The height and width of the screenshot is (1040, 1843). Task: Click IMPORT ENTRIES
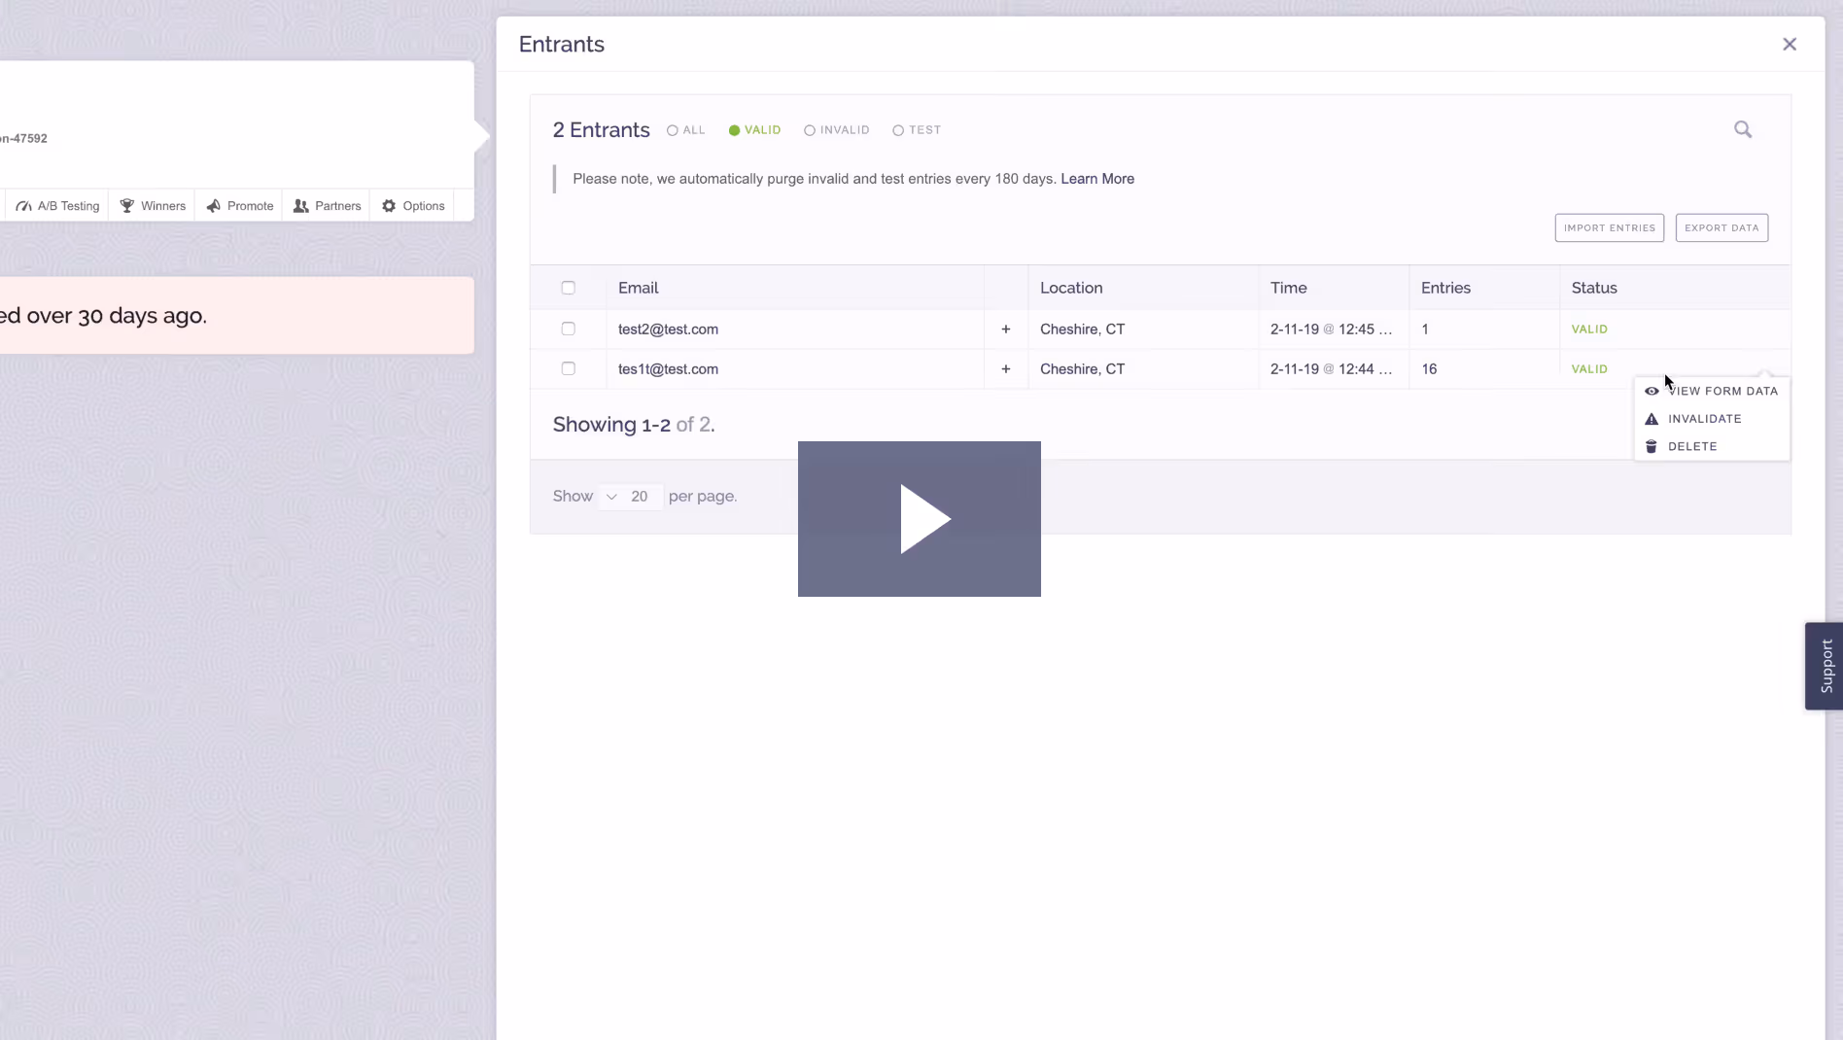click(x=1609, y=227)
